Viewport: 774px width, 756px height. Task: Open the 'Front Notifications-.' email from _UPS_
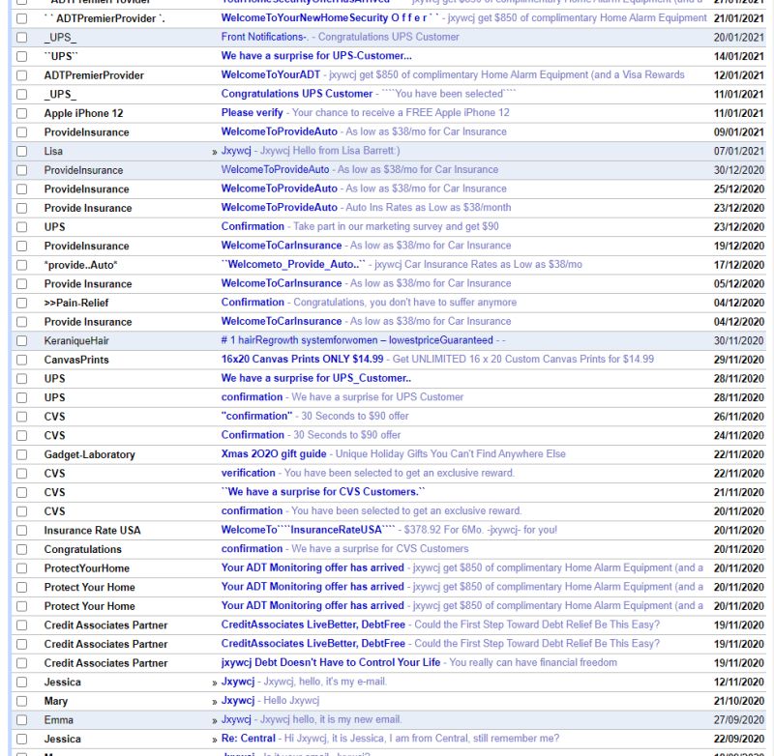tap(264, 37)
